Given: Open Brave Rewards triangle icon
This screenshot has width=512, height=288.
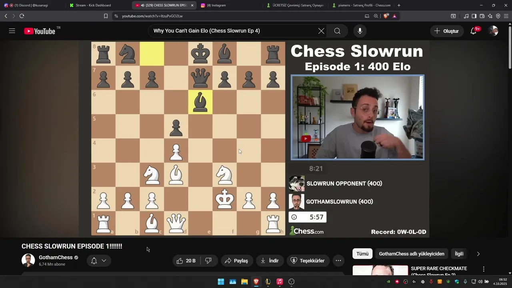Looking at the screenshot, I should [394, 16].
